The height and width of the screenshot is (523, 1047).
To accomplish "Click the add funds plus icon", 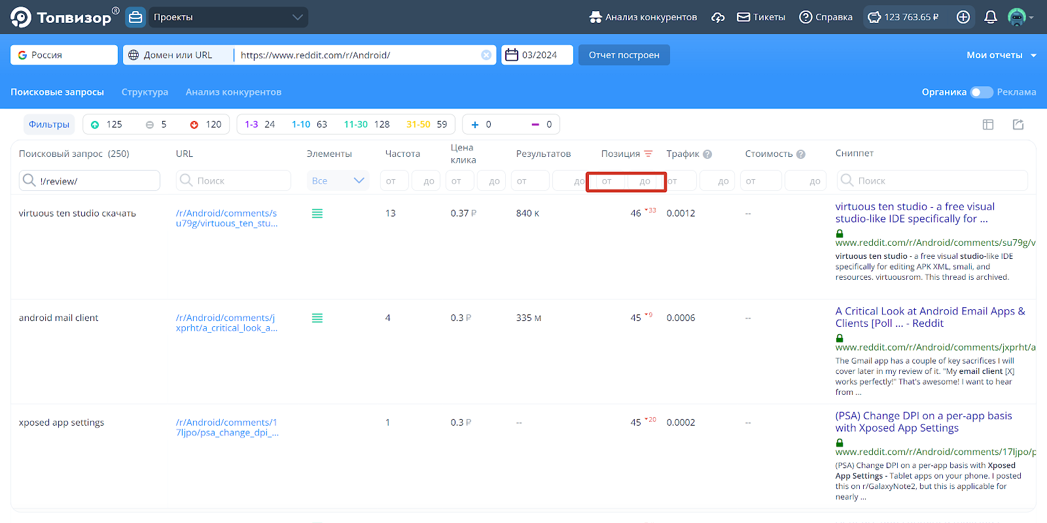I will pos(963,17).
